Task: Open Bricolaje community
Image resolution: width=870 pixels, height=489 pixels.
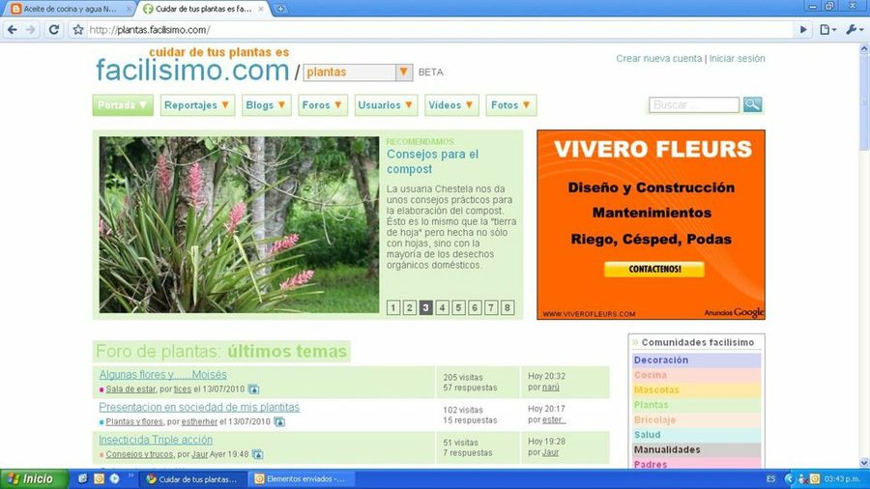Action: click(696, 419)
